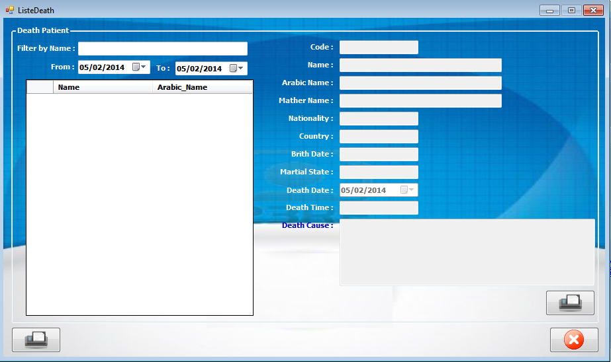Screen dimensions: 611x362
Task: Click the Arabic Name text field
Action: point(420,83)
